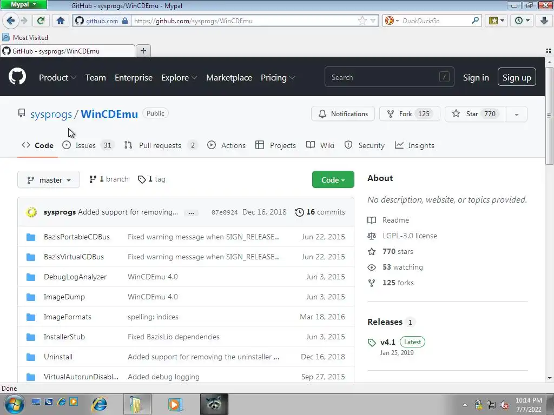Open the Insights tab
The image size is (554, 415).
[414, 145]
